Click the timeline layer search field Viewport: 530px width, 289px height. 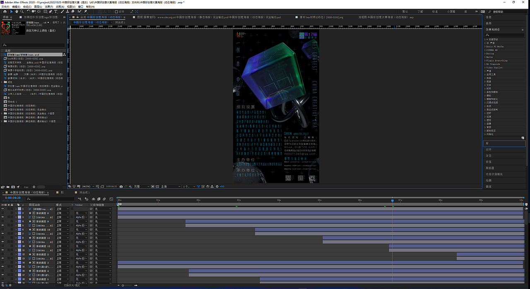(x=50, y=199)
